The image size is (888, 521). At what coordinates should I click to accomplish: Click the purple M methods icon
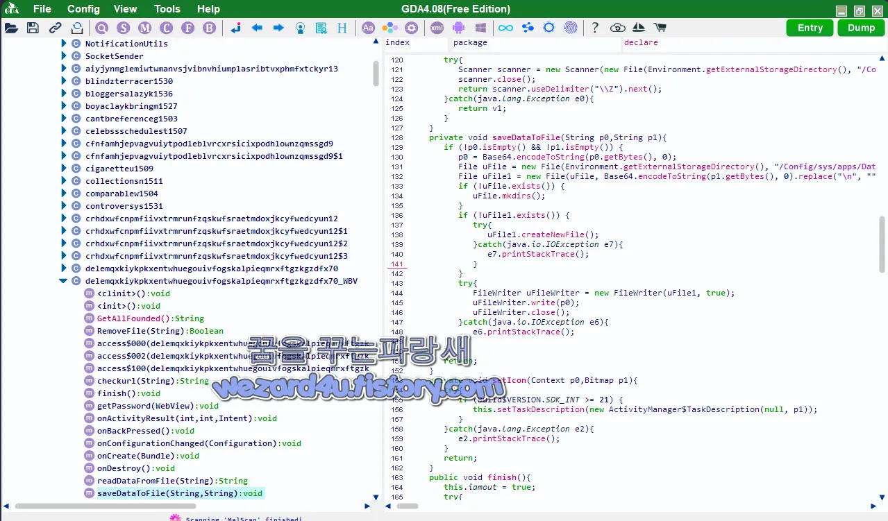coord(145,28)
